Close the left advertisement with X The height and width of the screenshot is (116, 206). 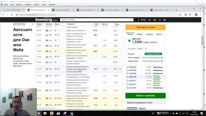coord(33,24)
